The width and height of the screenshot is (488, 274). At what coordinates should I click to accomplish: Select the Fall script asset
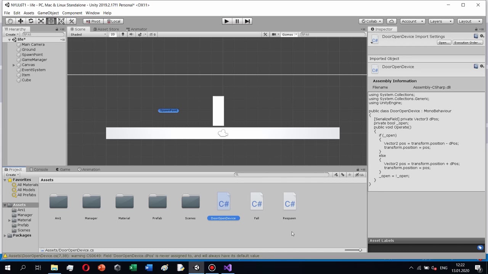[x=257, y=206]
